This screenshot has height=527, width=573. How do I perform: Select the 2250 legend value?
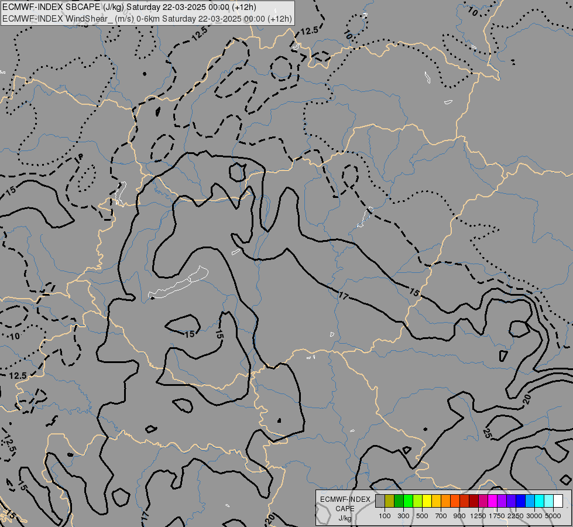coord(516,516)
